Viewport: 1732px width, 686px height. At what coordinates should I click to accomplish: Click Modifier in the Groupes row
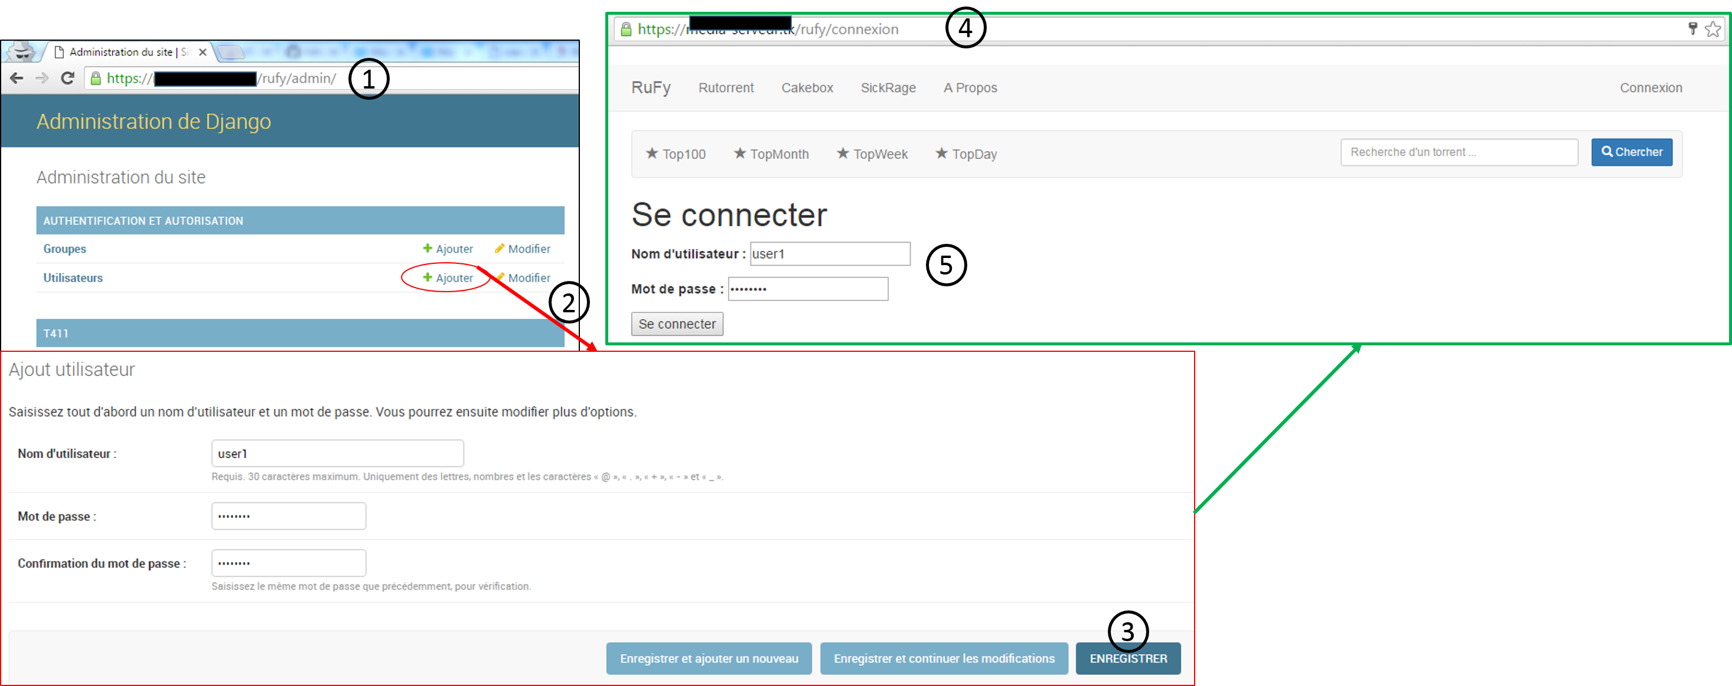(523, 249)
